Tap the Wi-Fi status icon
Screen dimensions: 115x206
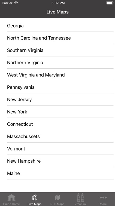coord(16,3)
